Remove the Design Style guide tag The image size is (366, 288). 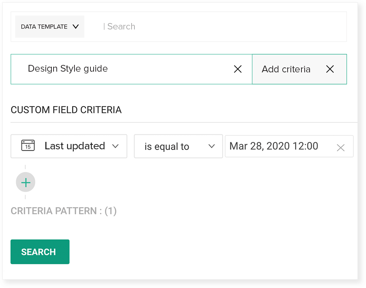(238, 69)
